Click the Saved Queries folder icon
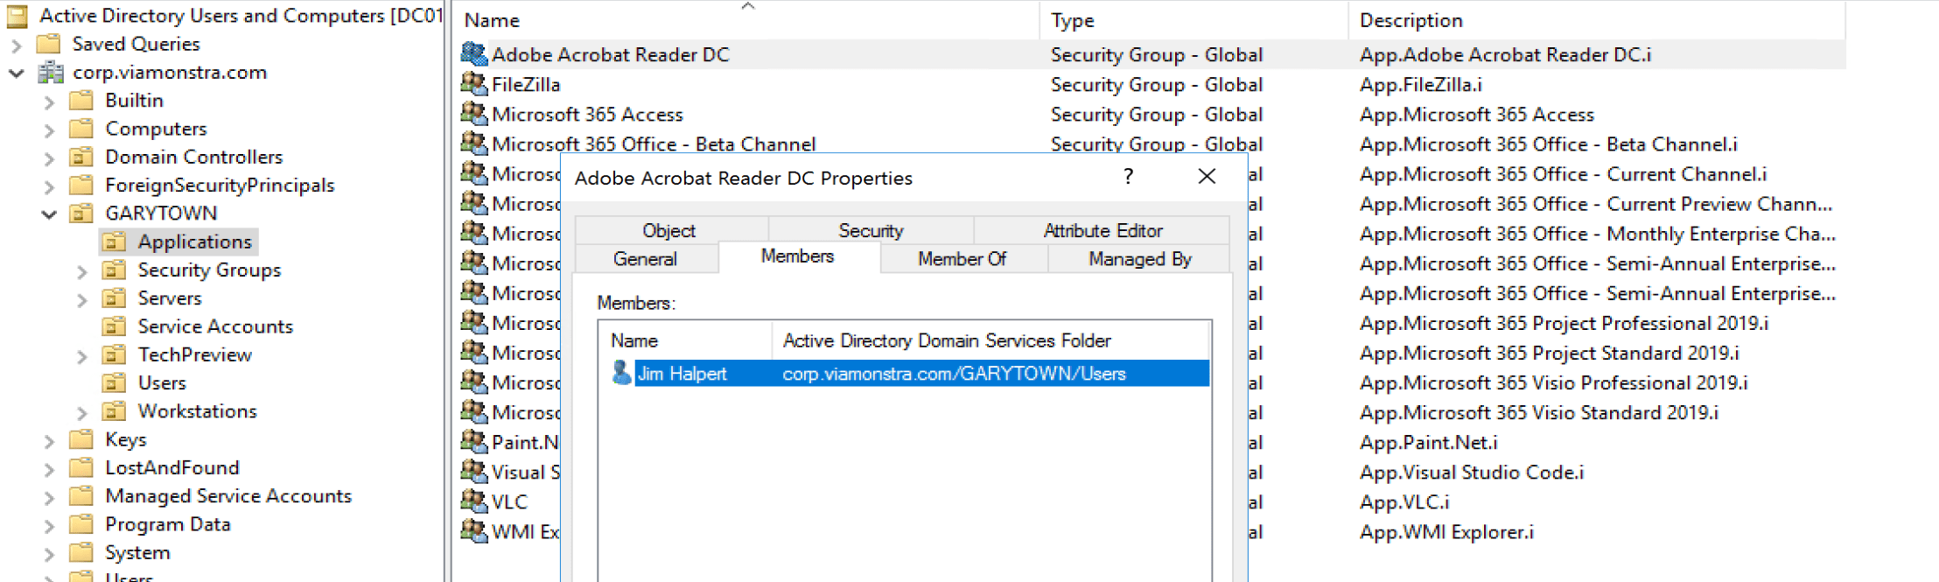Image resolution: width=1939 pixels, height=582 pixels. pos(49,44)
